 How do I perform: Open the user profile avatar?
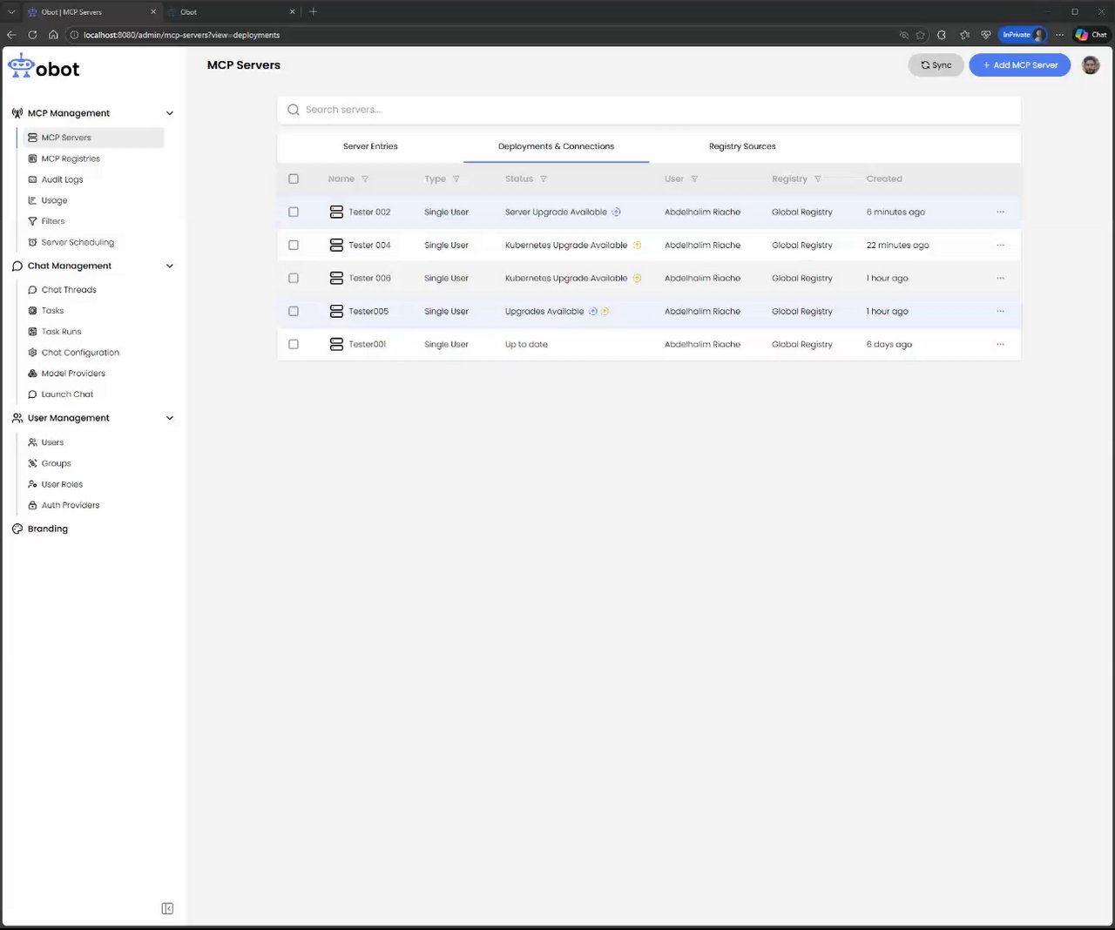tap(1091, 65)
